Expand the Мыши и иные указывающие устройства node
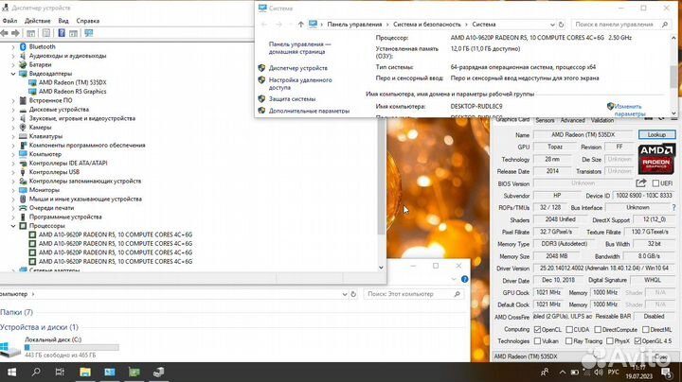Image resolution: width=682 pixels, height=382 pixels. [x=13, y=199]
